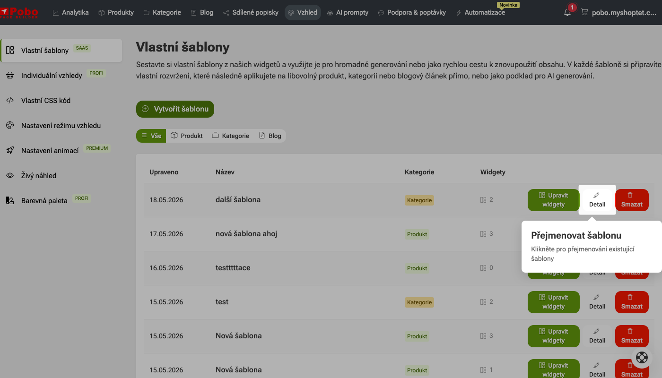Open the Automatizace menu item
This screenshot has height=378, width=662.
[480, 13]
